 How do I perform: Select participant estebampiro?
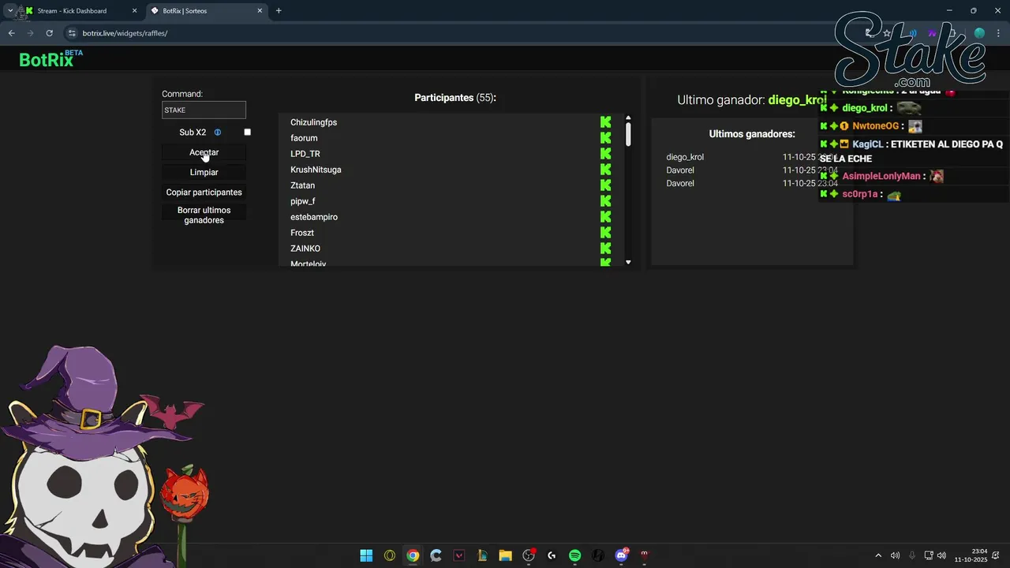[314, 217]
